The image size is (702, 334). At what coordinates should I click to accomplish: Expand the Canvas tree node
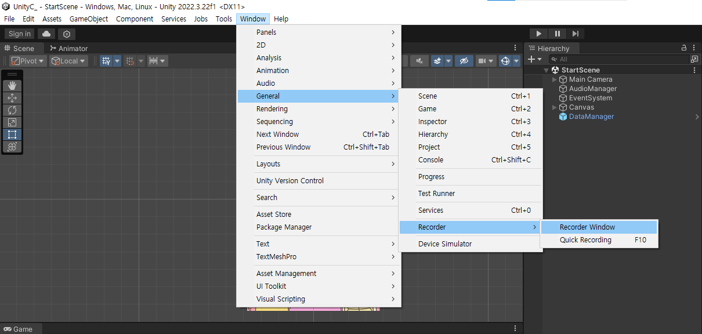tap(555, 107)
